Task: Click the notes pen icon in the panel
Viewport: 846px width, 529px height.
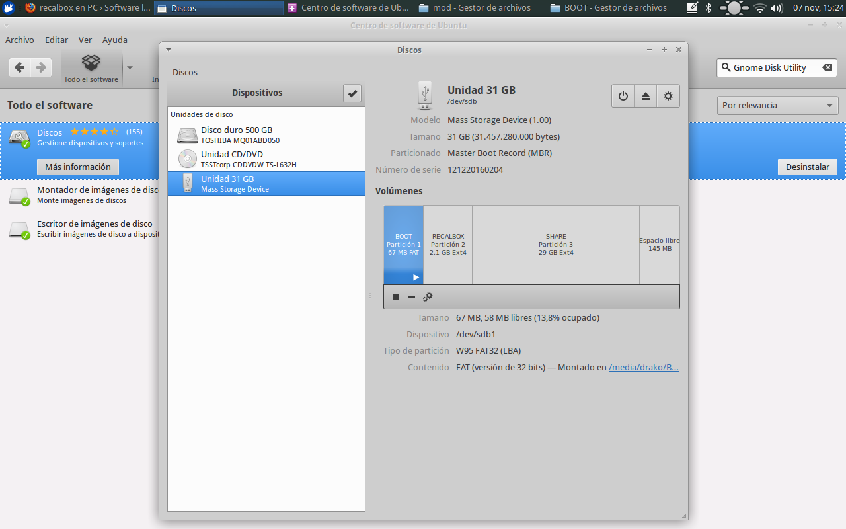Action: click(x=692, y=8)
